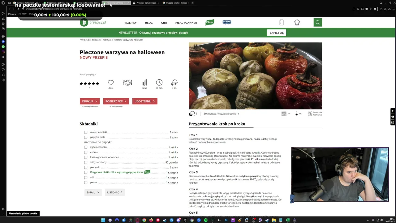The width and height of the screenshot is (396, 223).
Task: Open Facebook icon in right side strip
Action: [x=393, y=111]
